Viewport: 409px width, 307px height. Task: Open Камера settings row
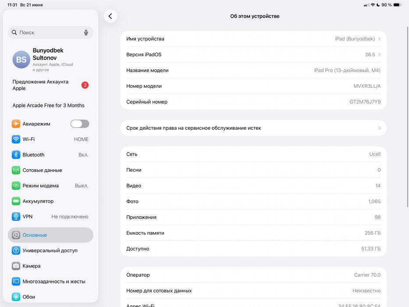[50, 266]
